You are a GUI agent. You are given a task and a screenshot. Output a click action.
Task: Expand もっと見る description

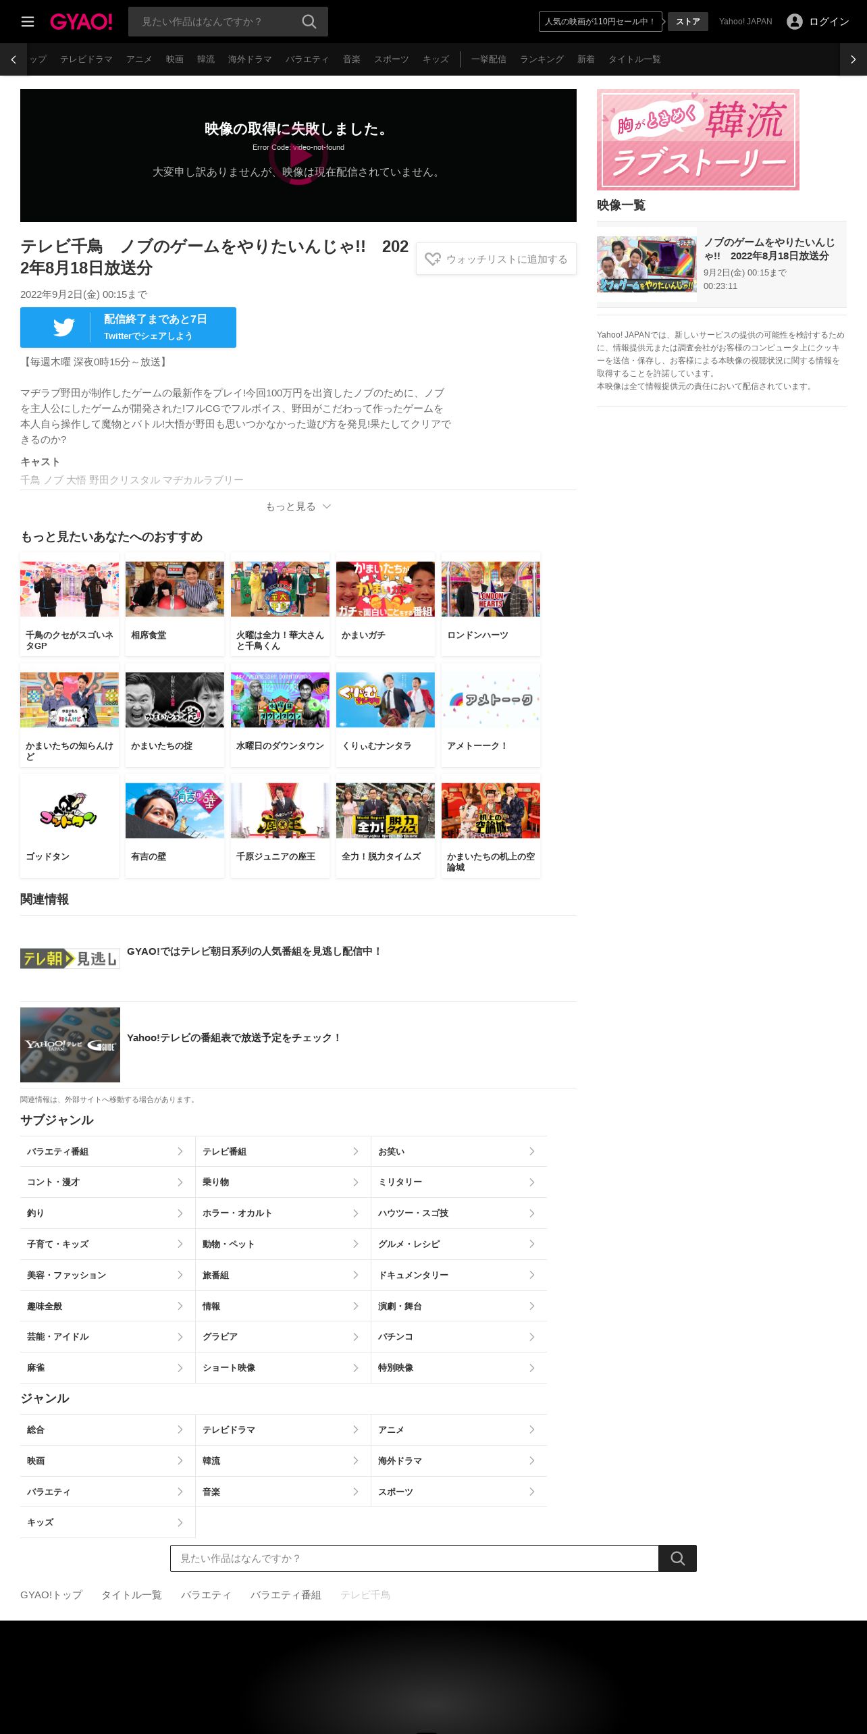298,506
